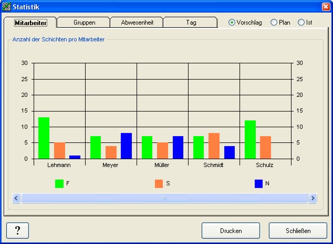Switch to the Gruppen tab

coord(84,23)
